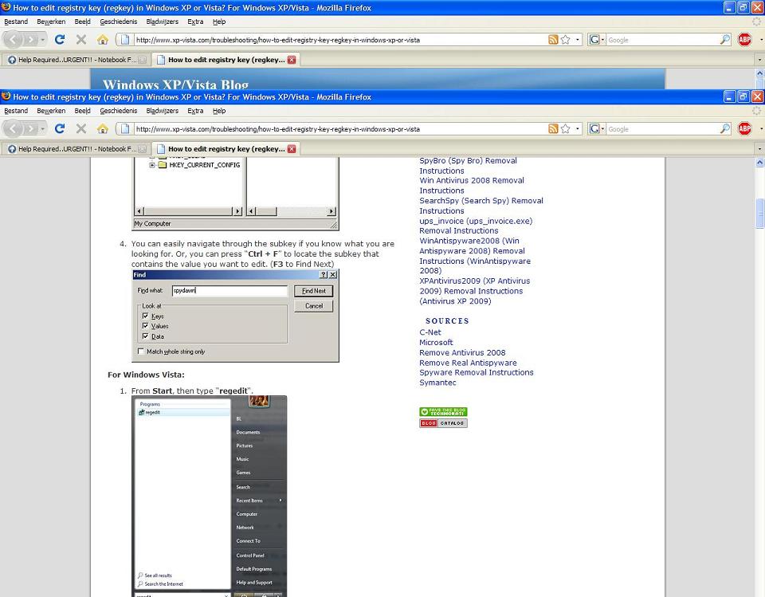This screenshot has width=765, height=597.
Task: Open Win Antivirus 2008 Removal Instructions link
Action: [472, 186]
